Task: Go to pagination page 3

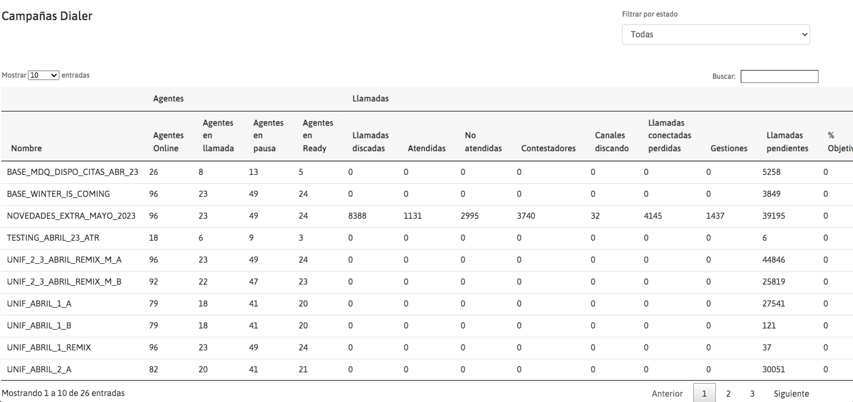Action: [x=752, y=394]
